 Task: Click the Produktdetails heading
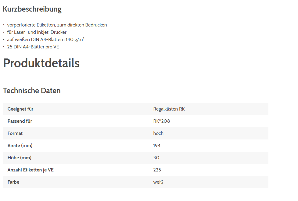41,63
